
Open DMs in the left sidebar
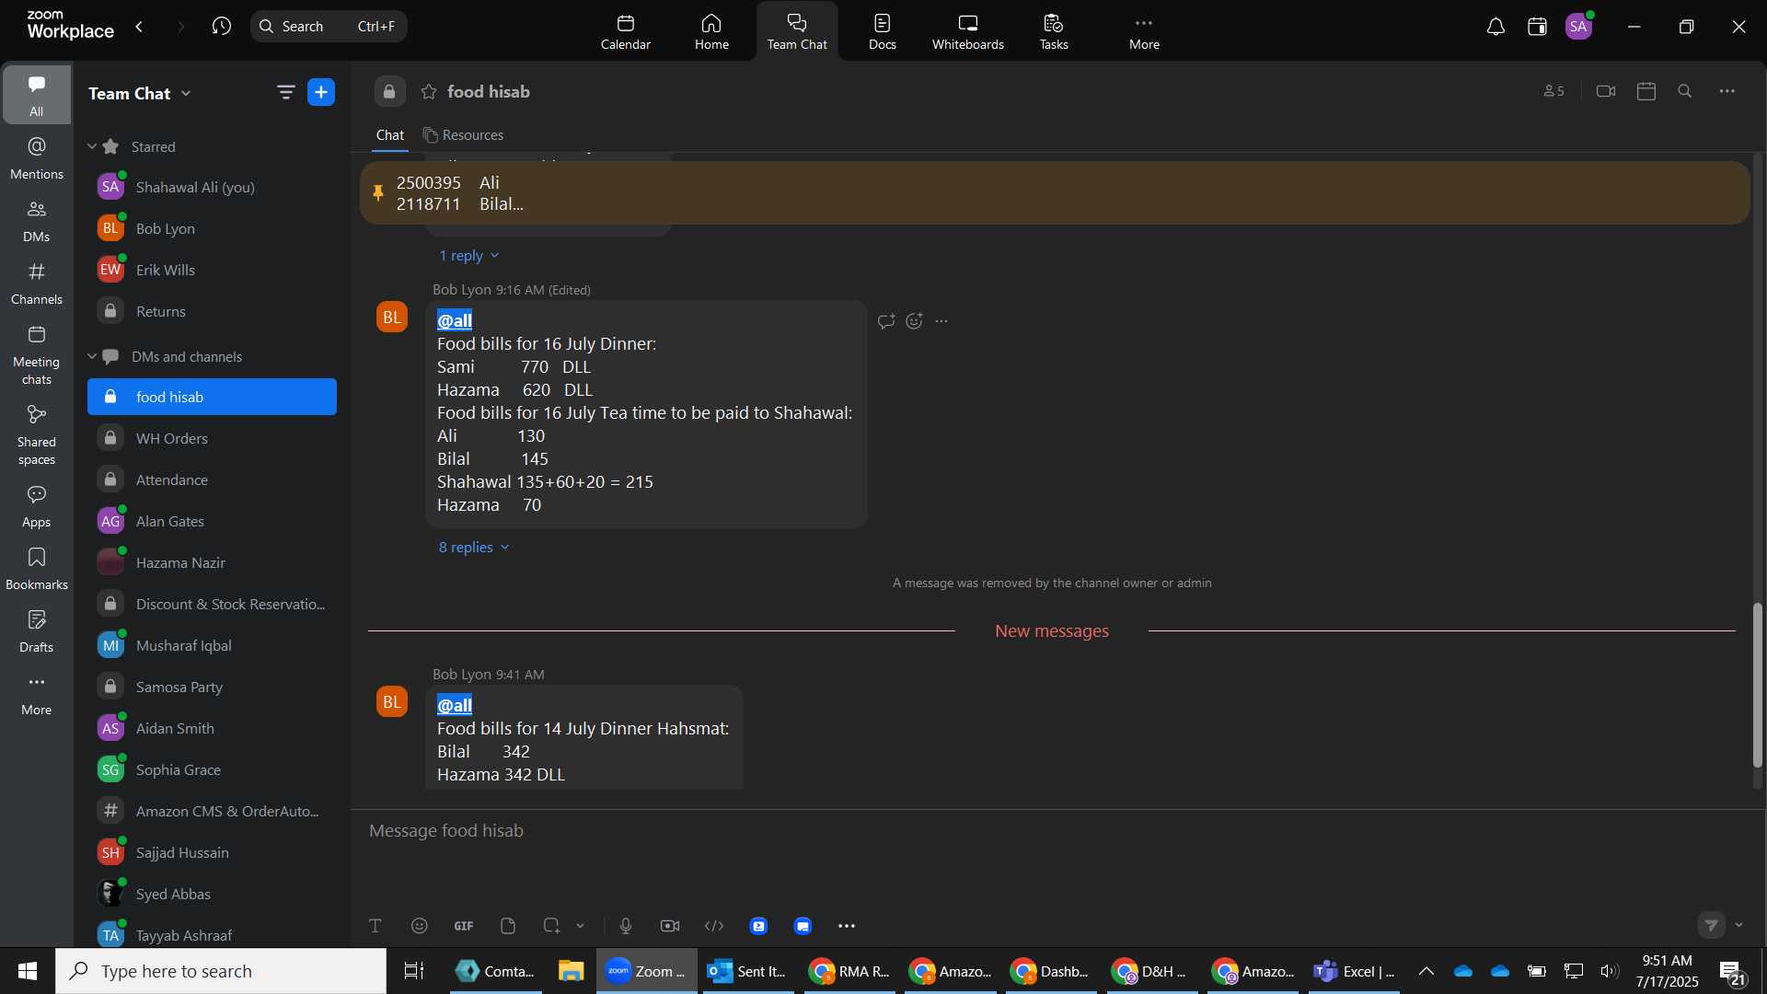(37, 221)
